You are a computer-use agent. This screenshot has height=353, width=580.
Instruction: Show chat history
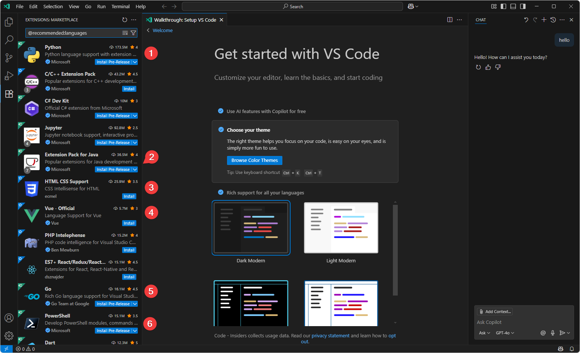[x=553, y=20]
